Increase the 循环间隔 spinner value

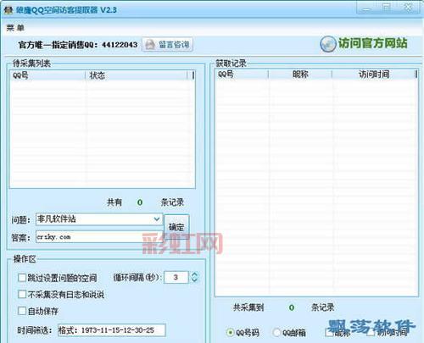pyautogui.click(x=194, y=274)
